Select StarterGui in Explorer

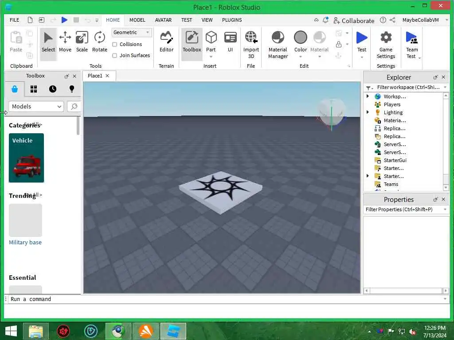coord(395,160)
